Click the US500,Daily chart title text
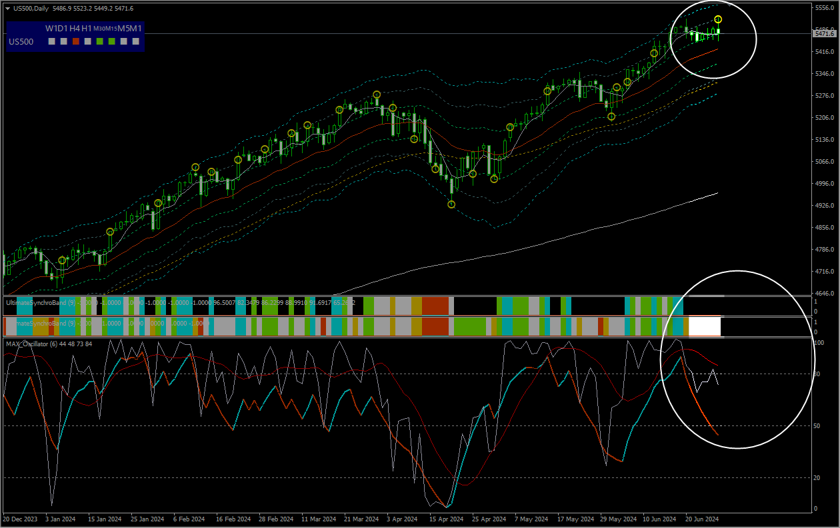Viewport: 840px width, 528px height. [x=31, y=8]
